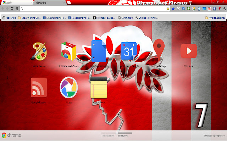Go to the previous apps page arrow
The image size is (227, 141).
[7, 78]
